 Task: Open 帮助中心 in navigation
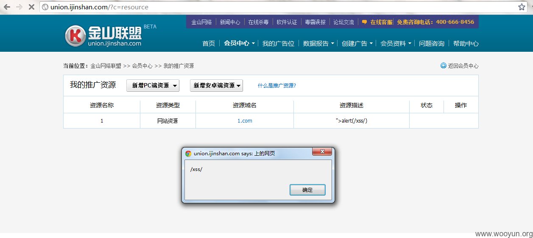tap(466, 43)
